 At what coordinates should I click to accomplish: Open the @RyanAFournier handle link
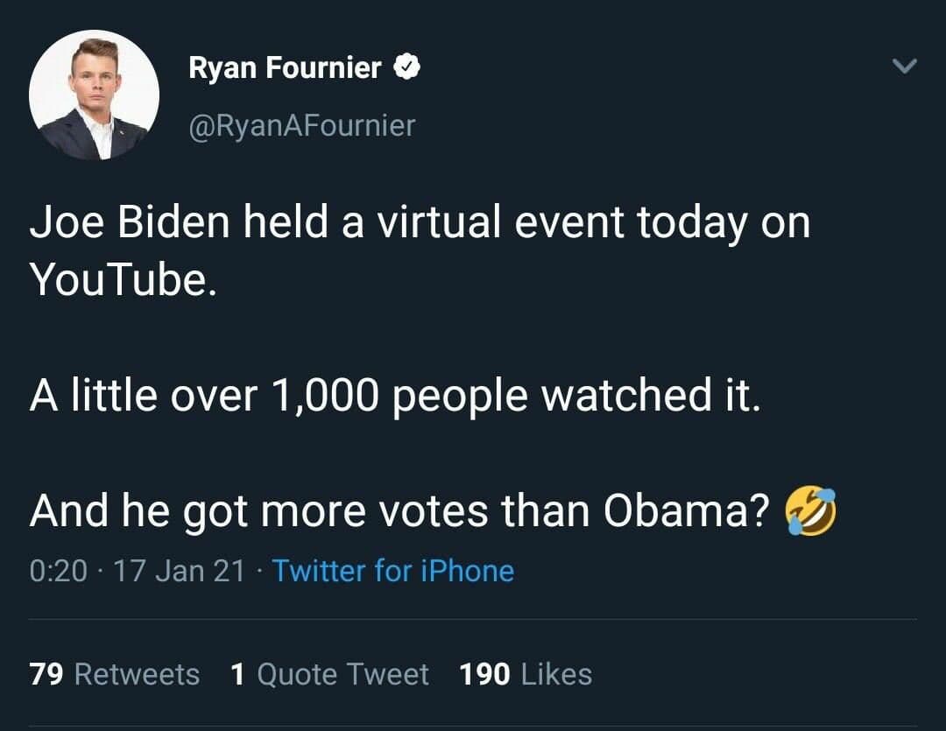tap(302, 126)
